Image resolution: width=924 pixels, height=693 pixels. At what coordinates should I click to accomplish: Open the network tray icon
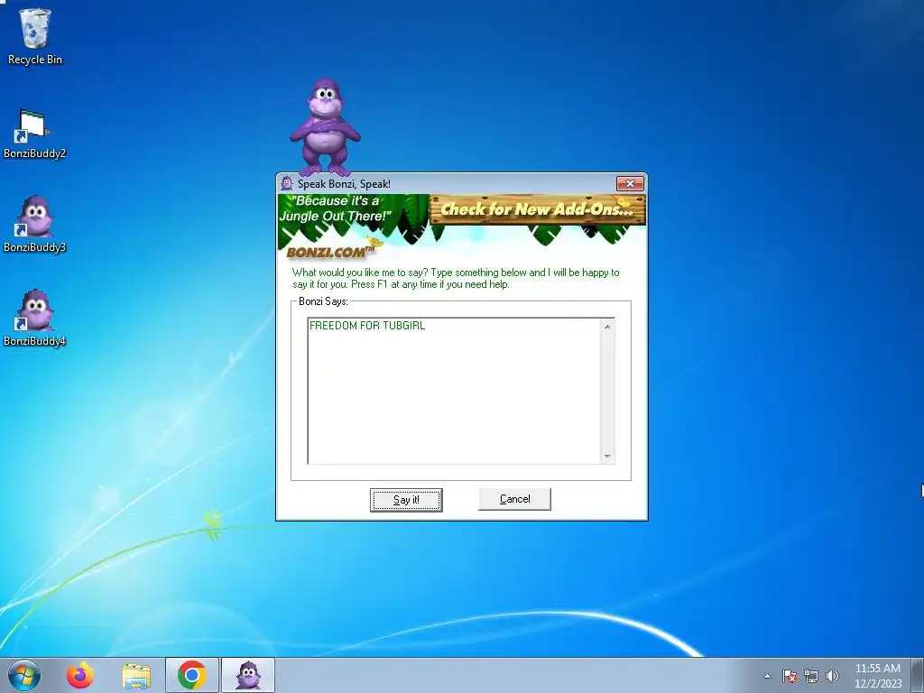tap(811, 676)
